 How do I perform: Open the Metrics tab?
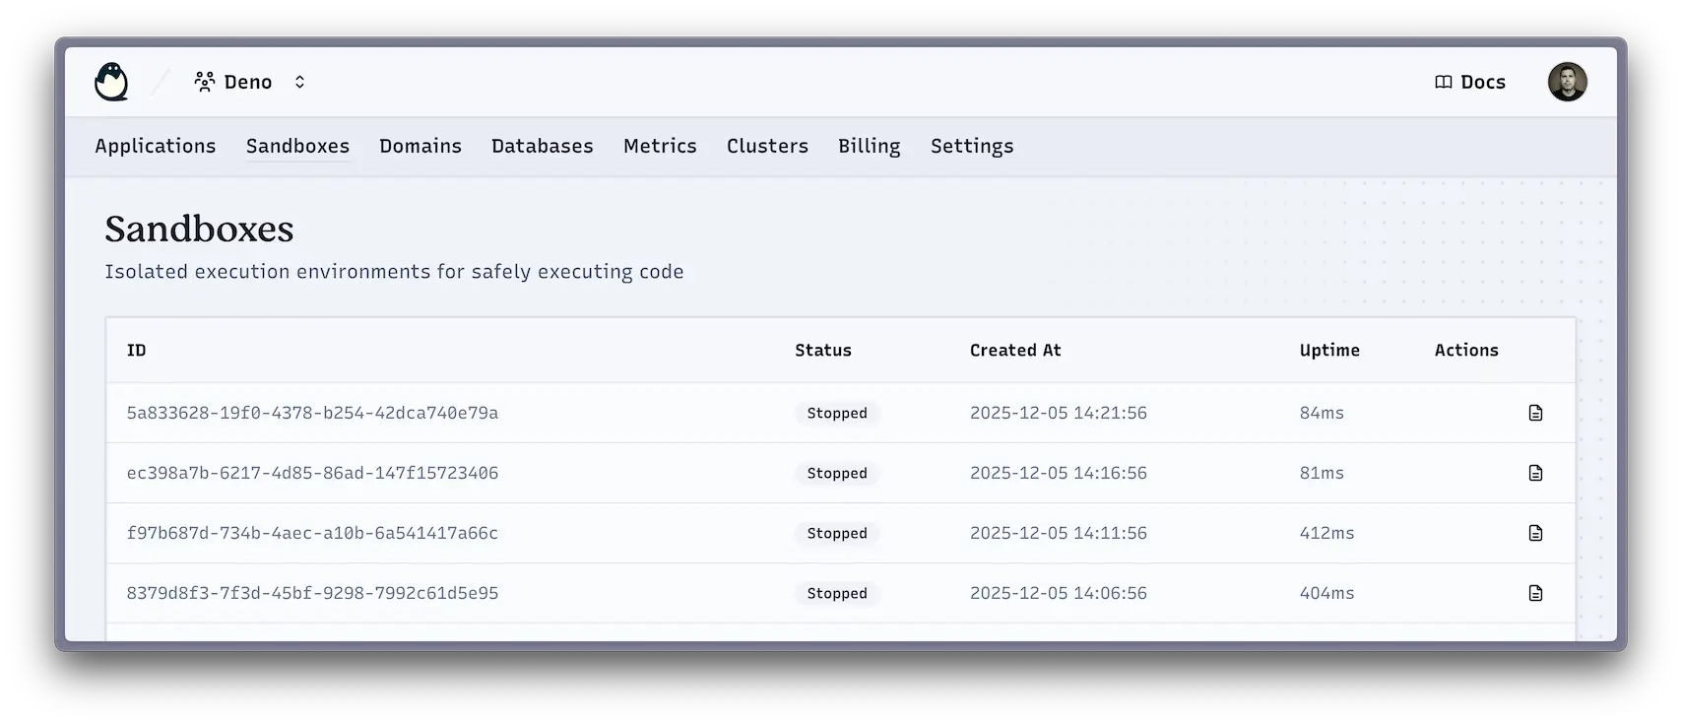pyautogui.click(x=660, y=146)
